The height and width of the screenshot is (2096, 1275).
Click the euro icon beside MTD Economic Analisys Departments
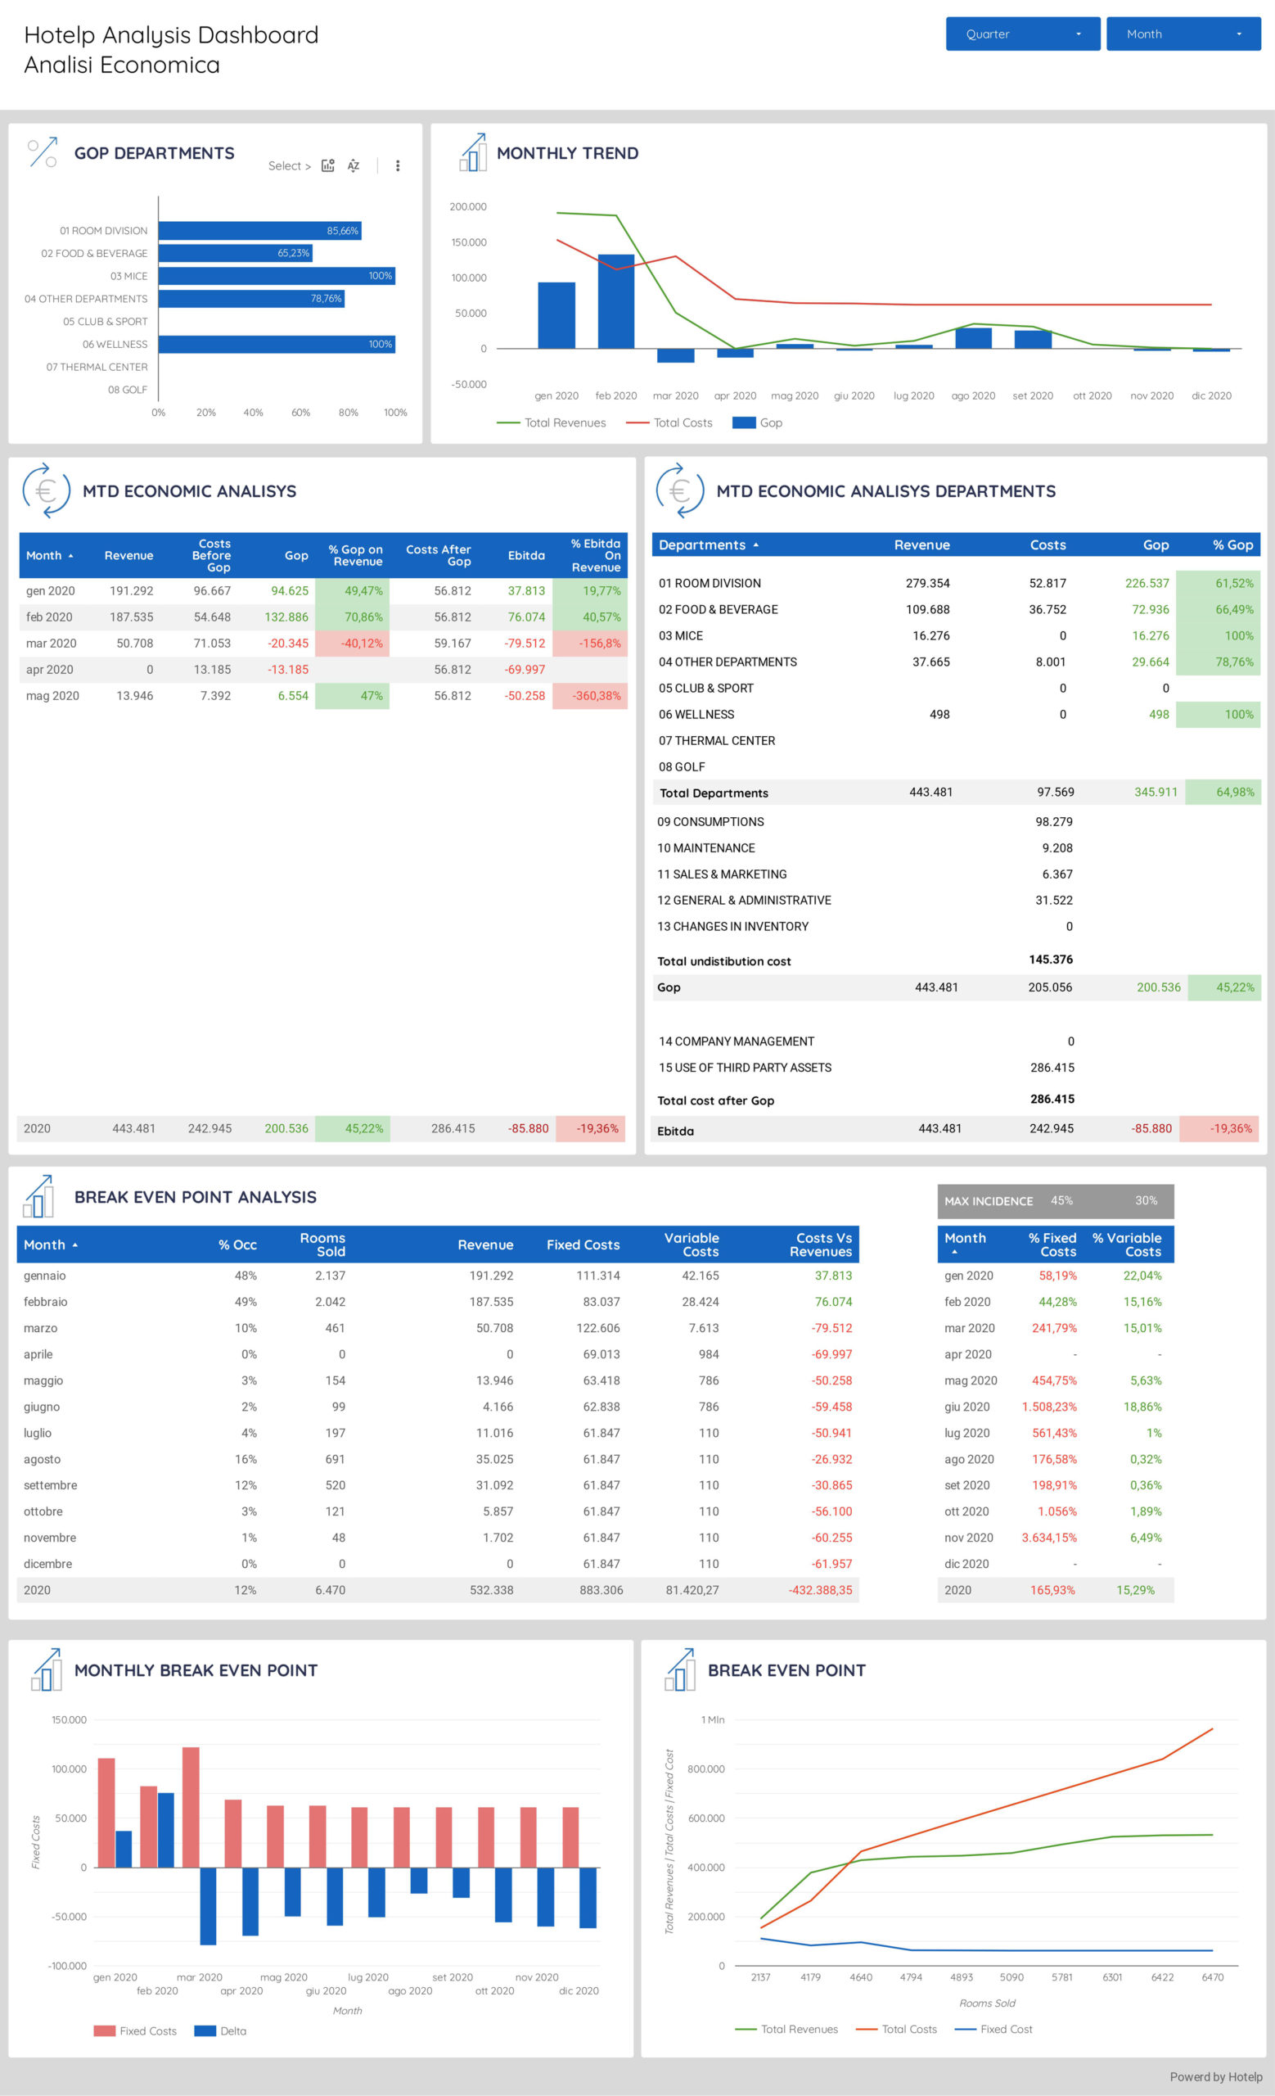point(680,490)
